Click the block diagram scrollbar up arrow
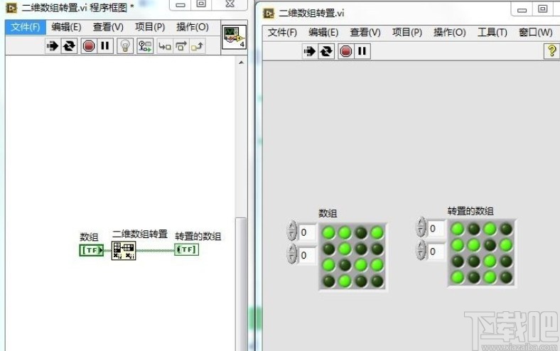Image resolution: width=560 pixels, height=351 pixels. click(x=242, y=63)
